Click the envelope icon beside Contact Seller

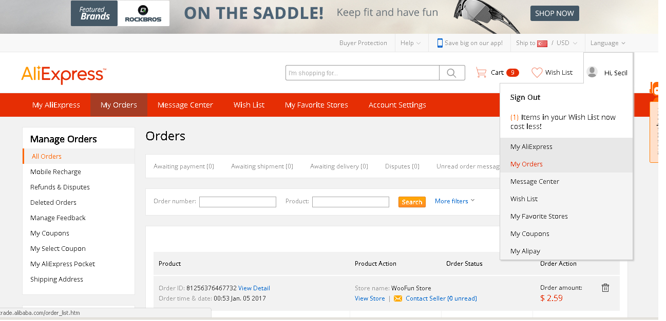398,298
